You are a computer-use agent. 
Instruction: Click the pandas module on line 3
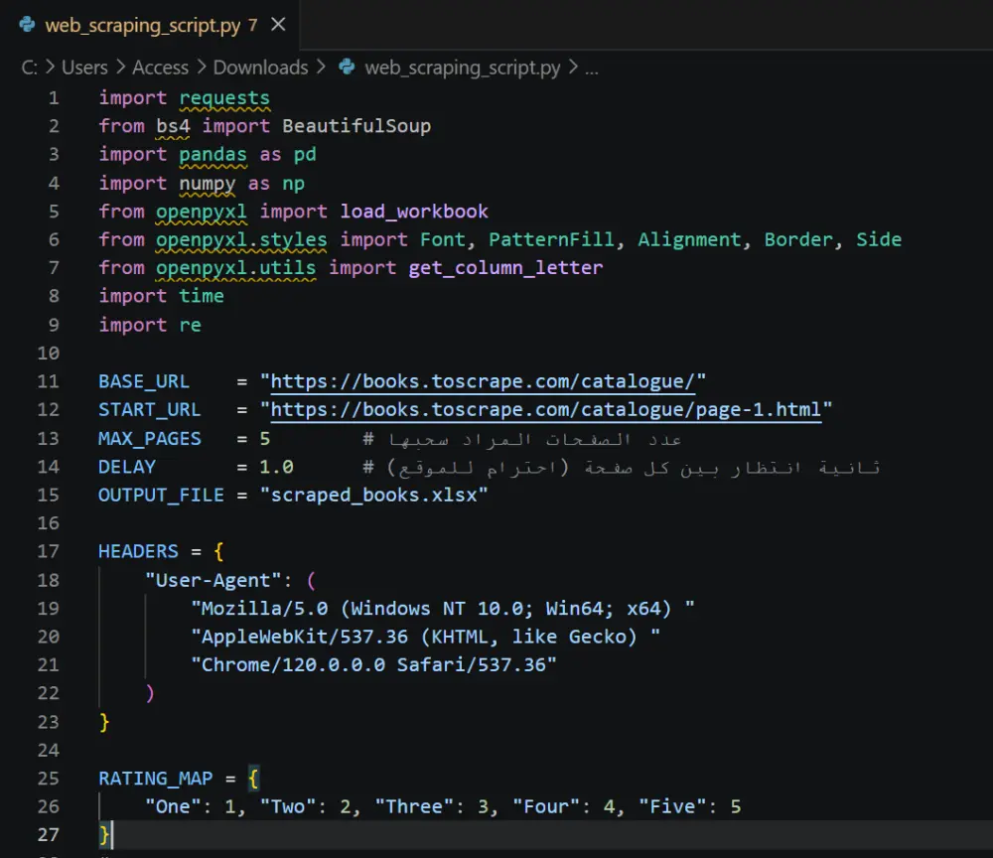point(213,155)
